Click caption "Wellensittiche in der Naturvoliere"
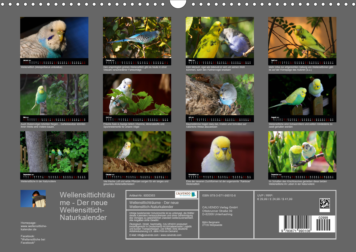 [38, 181]
